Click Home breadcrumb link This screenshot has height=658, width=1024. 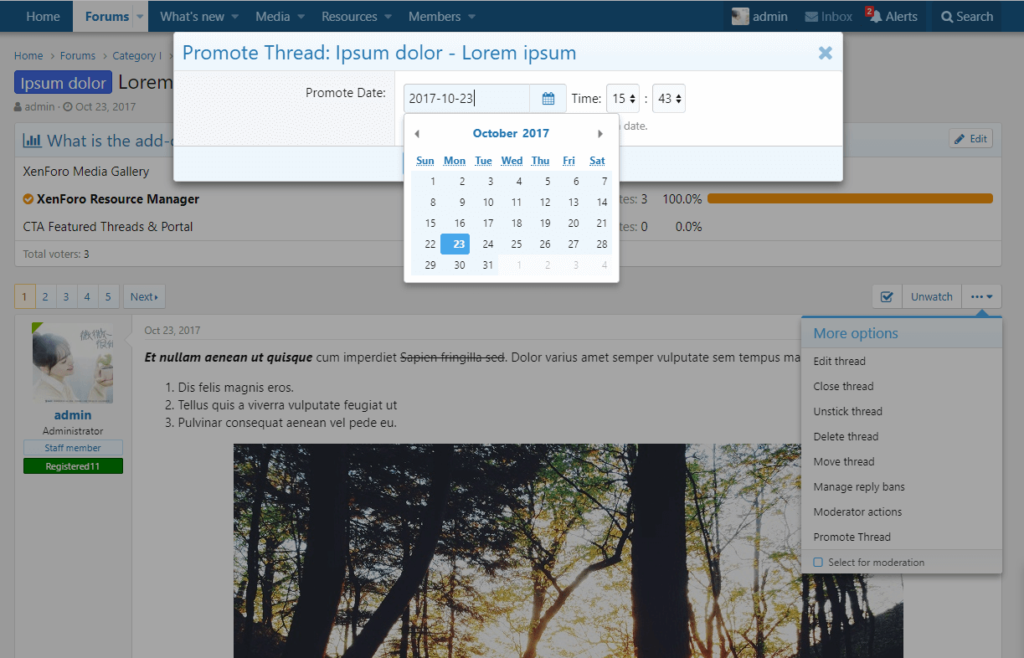point(28,56)
